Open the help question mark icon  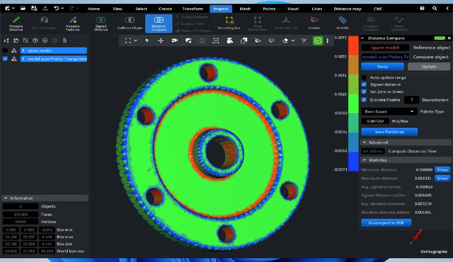(x=422, y=8)
